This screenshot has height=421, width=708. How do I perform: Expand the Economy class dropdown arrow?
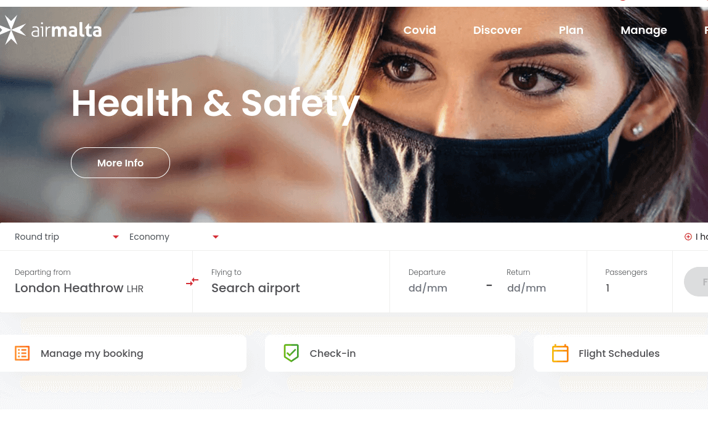coord(216,237)
